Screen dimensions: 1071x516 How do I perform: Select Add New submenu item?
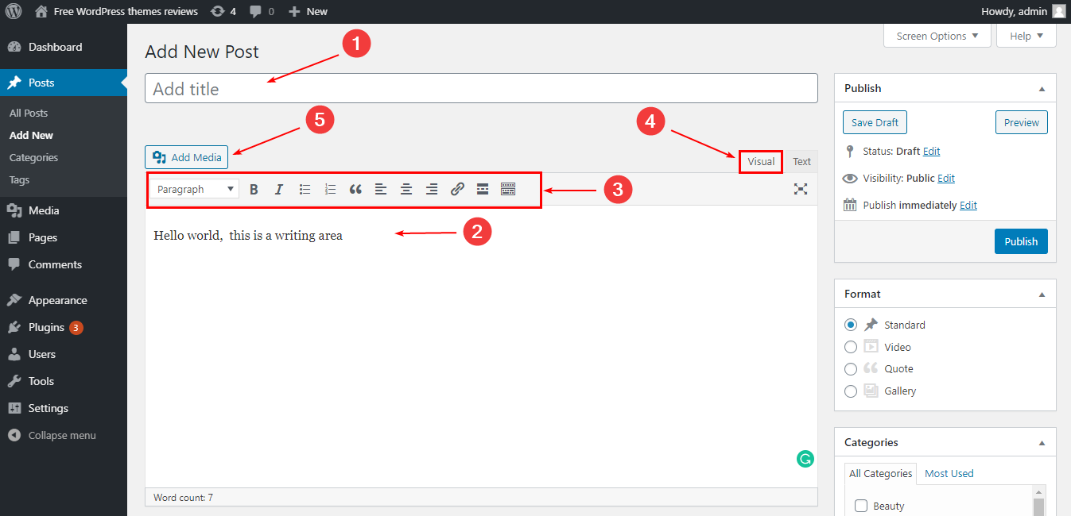[32, 135]
